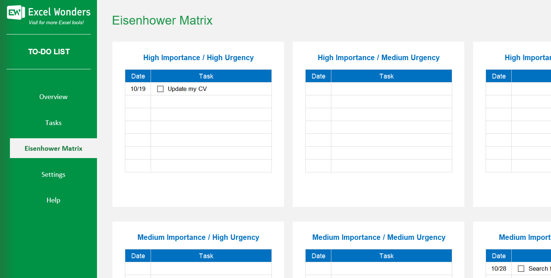Image resolution: width=551 pixels, height=278 pixels.
Task: Click the Visit for more Excel tools link
Action: 49,22
